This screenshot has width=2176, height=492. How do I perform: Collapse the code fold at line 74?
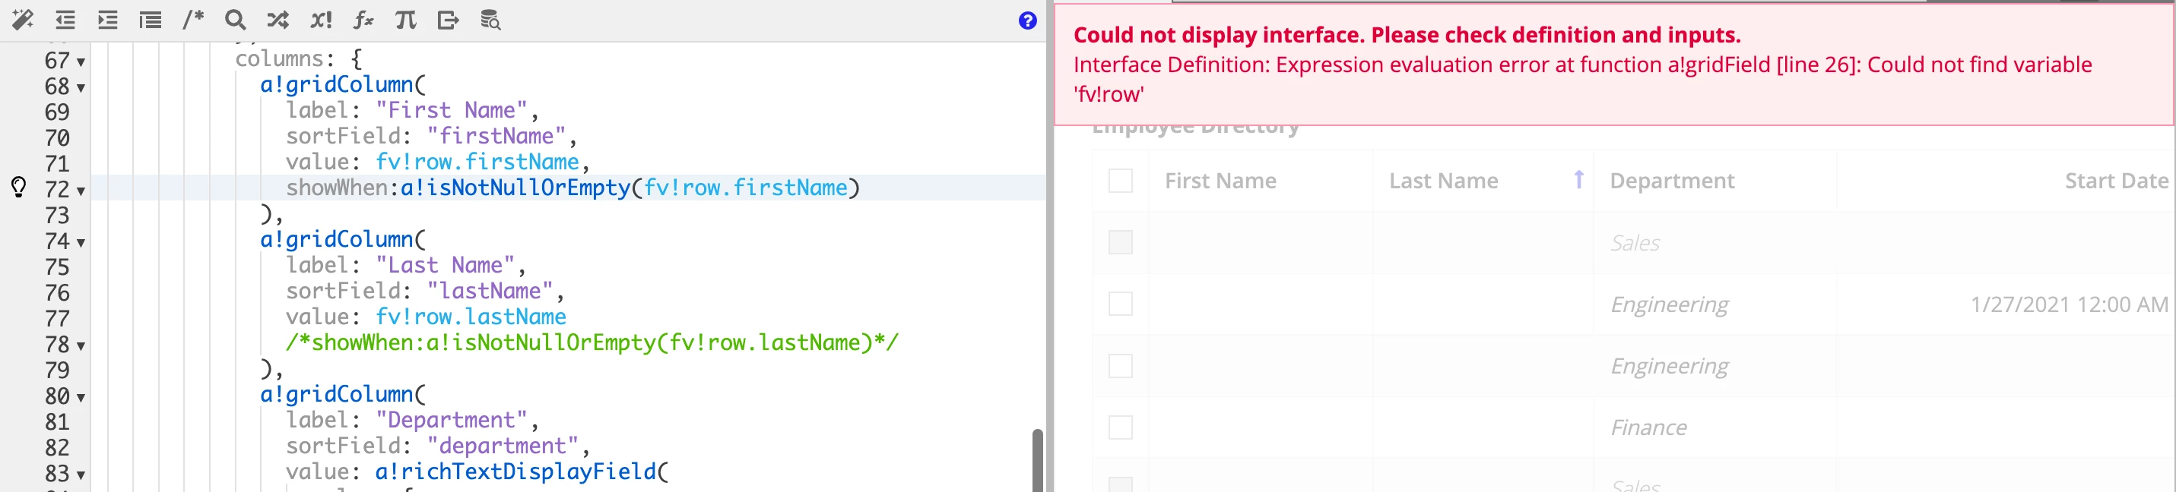pyautogui.click(x=81, y=243)
